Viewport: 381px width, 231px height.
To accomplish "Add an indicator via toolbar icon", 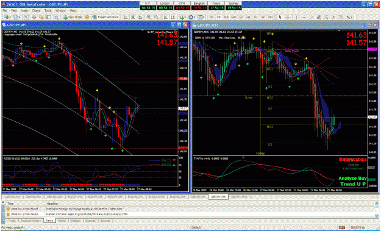I will tap(182, 17).
